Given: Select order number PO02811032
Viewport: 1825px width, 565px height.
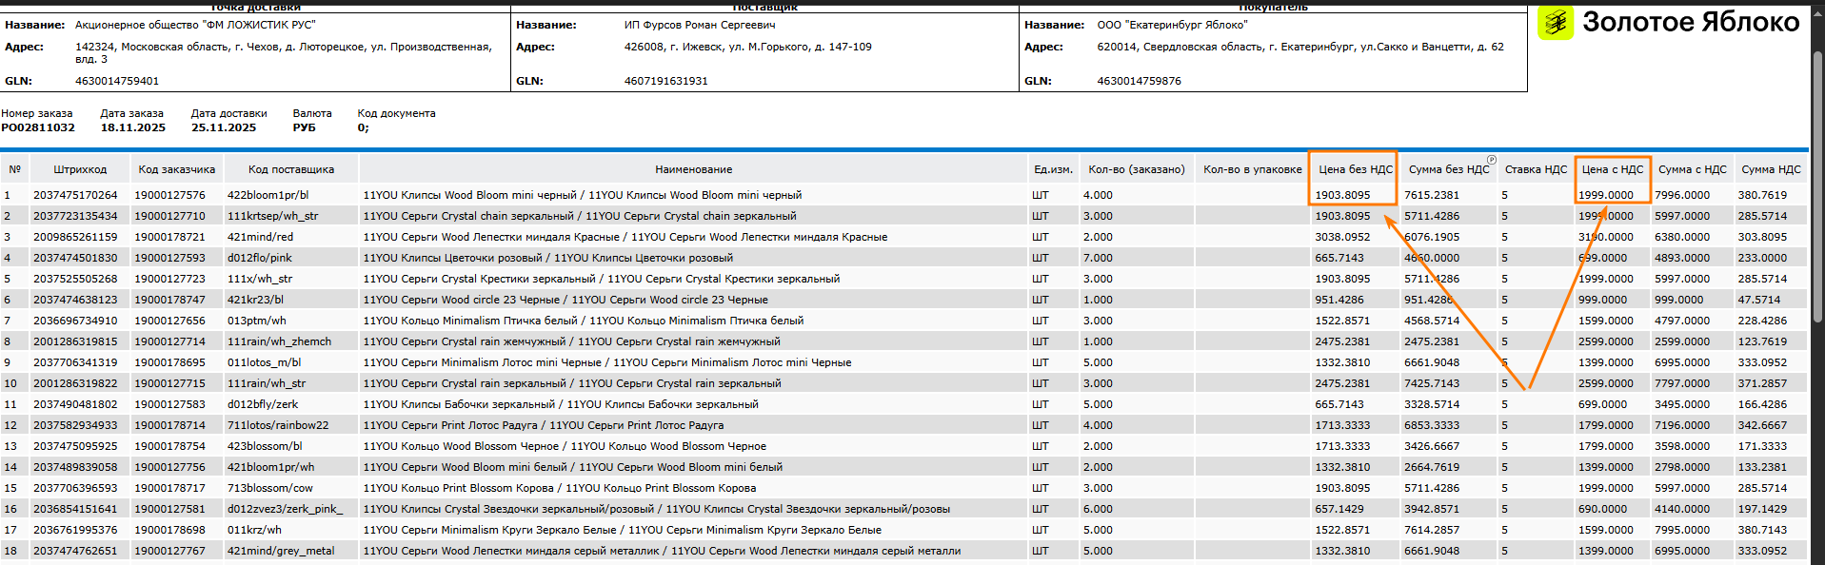Looking at the screenshot, I should point(38,127).
